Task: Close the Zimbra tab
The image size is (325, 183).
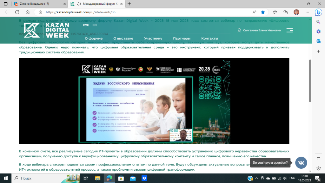Action: tap(64, 4)
